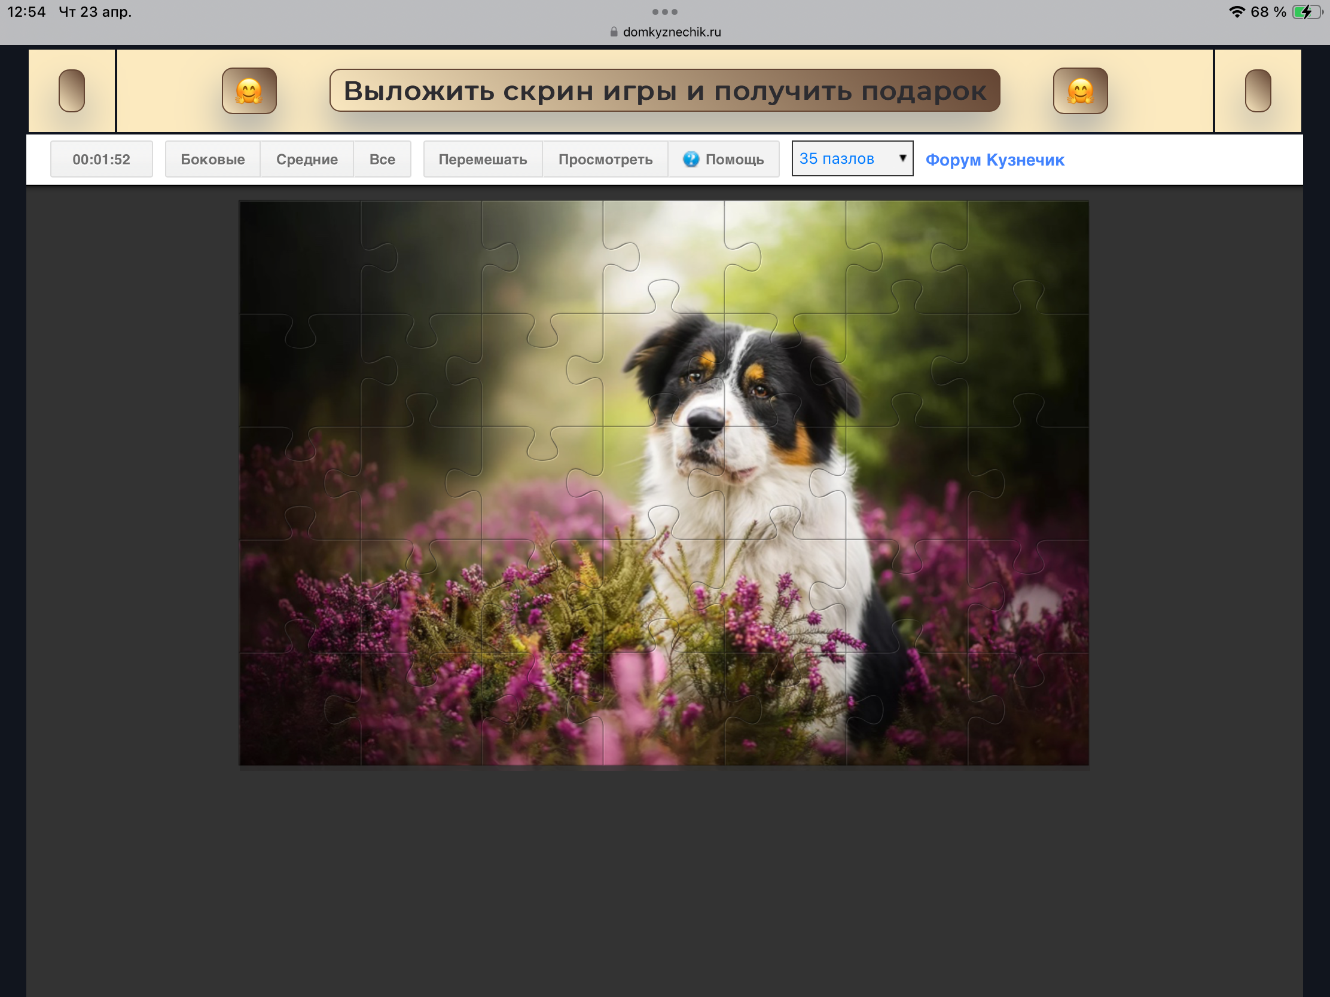The width and height of the screenshot is (1330, 997).
Task: Tap the domkyznechik.ru address bar
Action: coord(671,32)
